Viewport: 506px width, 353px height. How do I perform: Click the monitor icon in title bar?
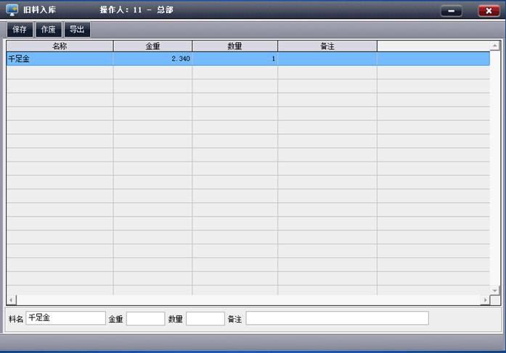click(12, 10)
